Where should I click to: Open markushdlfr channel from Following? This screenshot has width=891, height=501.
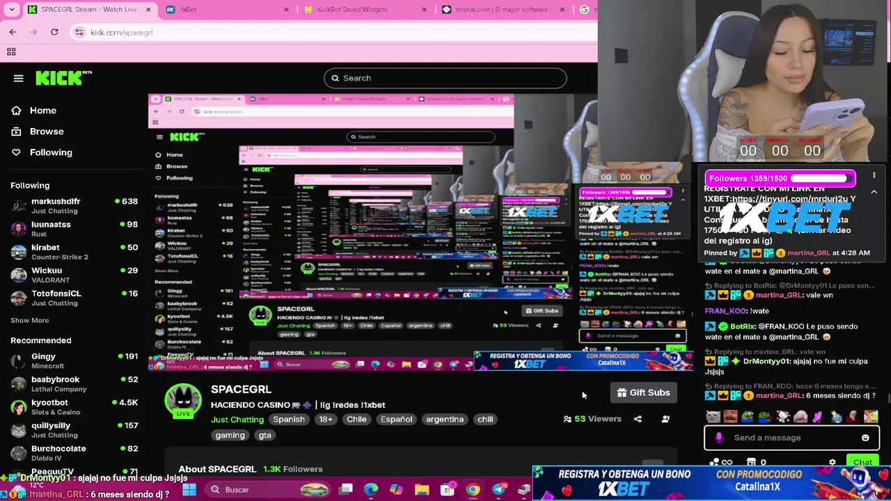74,206
